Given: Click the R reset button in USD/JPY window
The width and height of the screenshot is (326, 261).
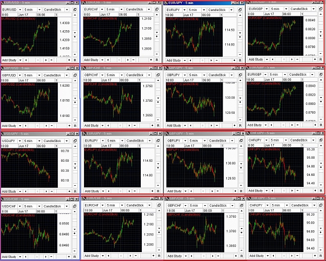Looking at the screenshot, I should click(x=75, y=191).
